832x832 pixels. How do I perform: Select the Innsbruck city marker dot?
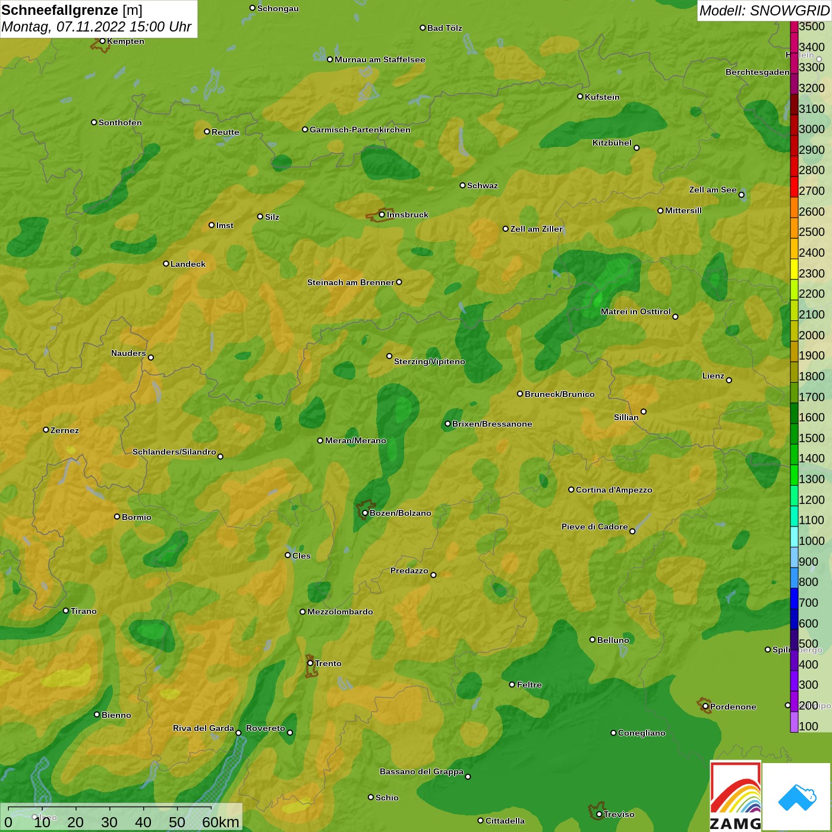[382, 215]
